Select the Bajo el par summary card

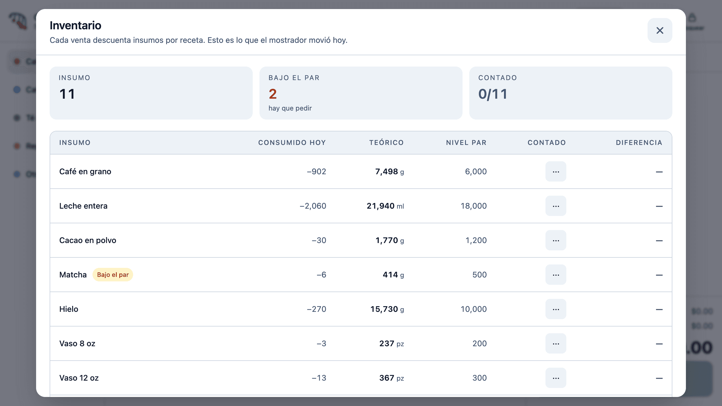pos(361,93)
